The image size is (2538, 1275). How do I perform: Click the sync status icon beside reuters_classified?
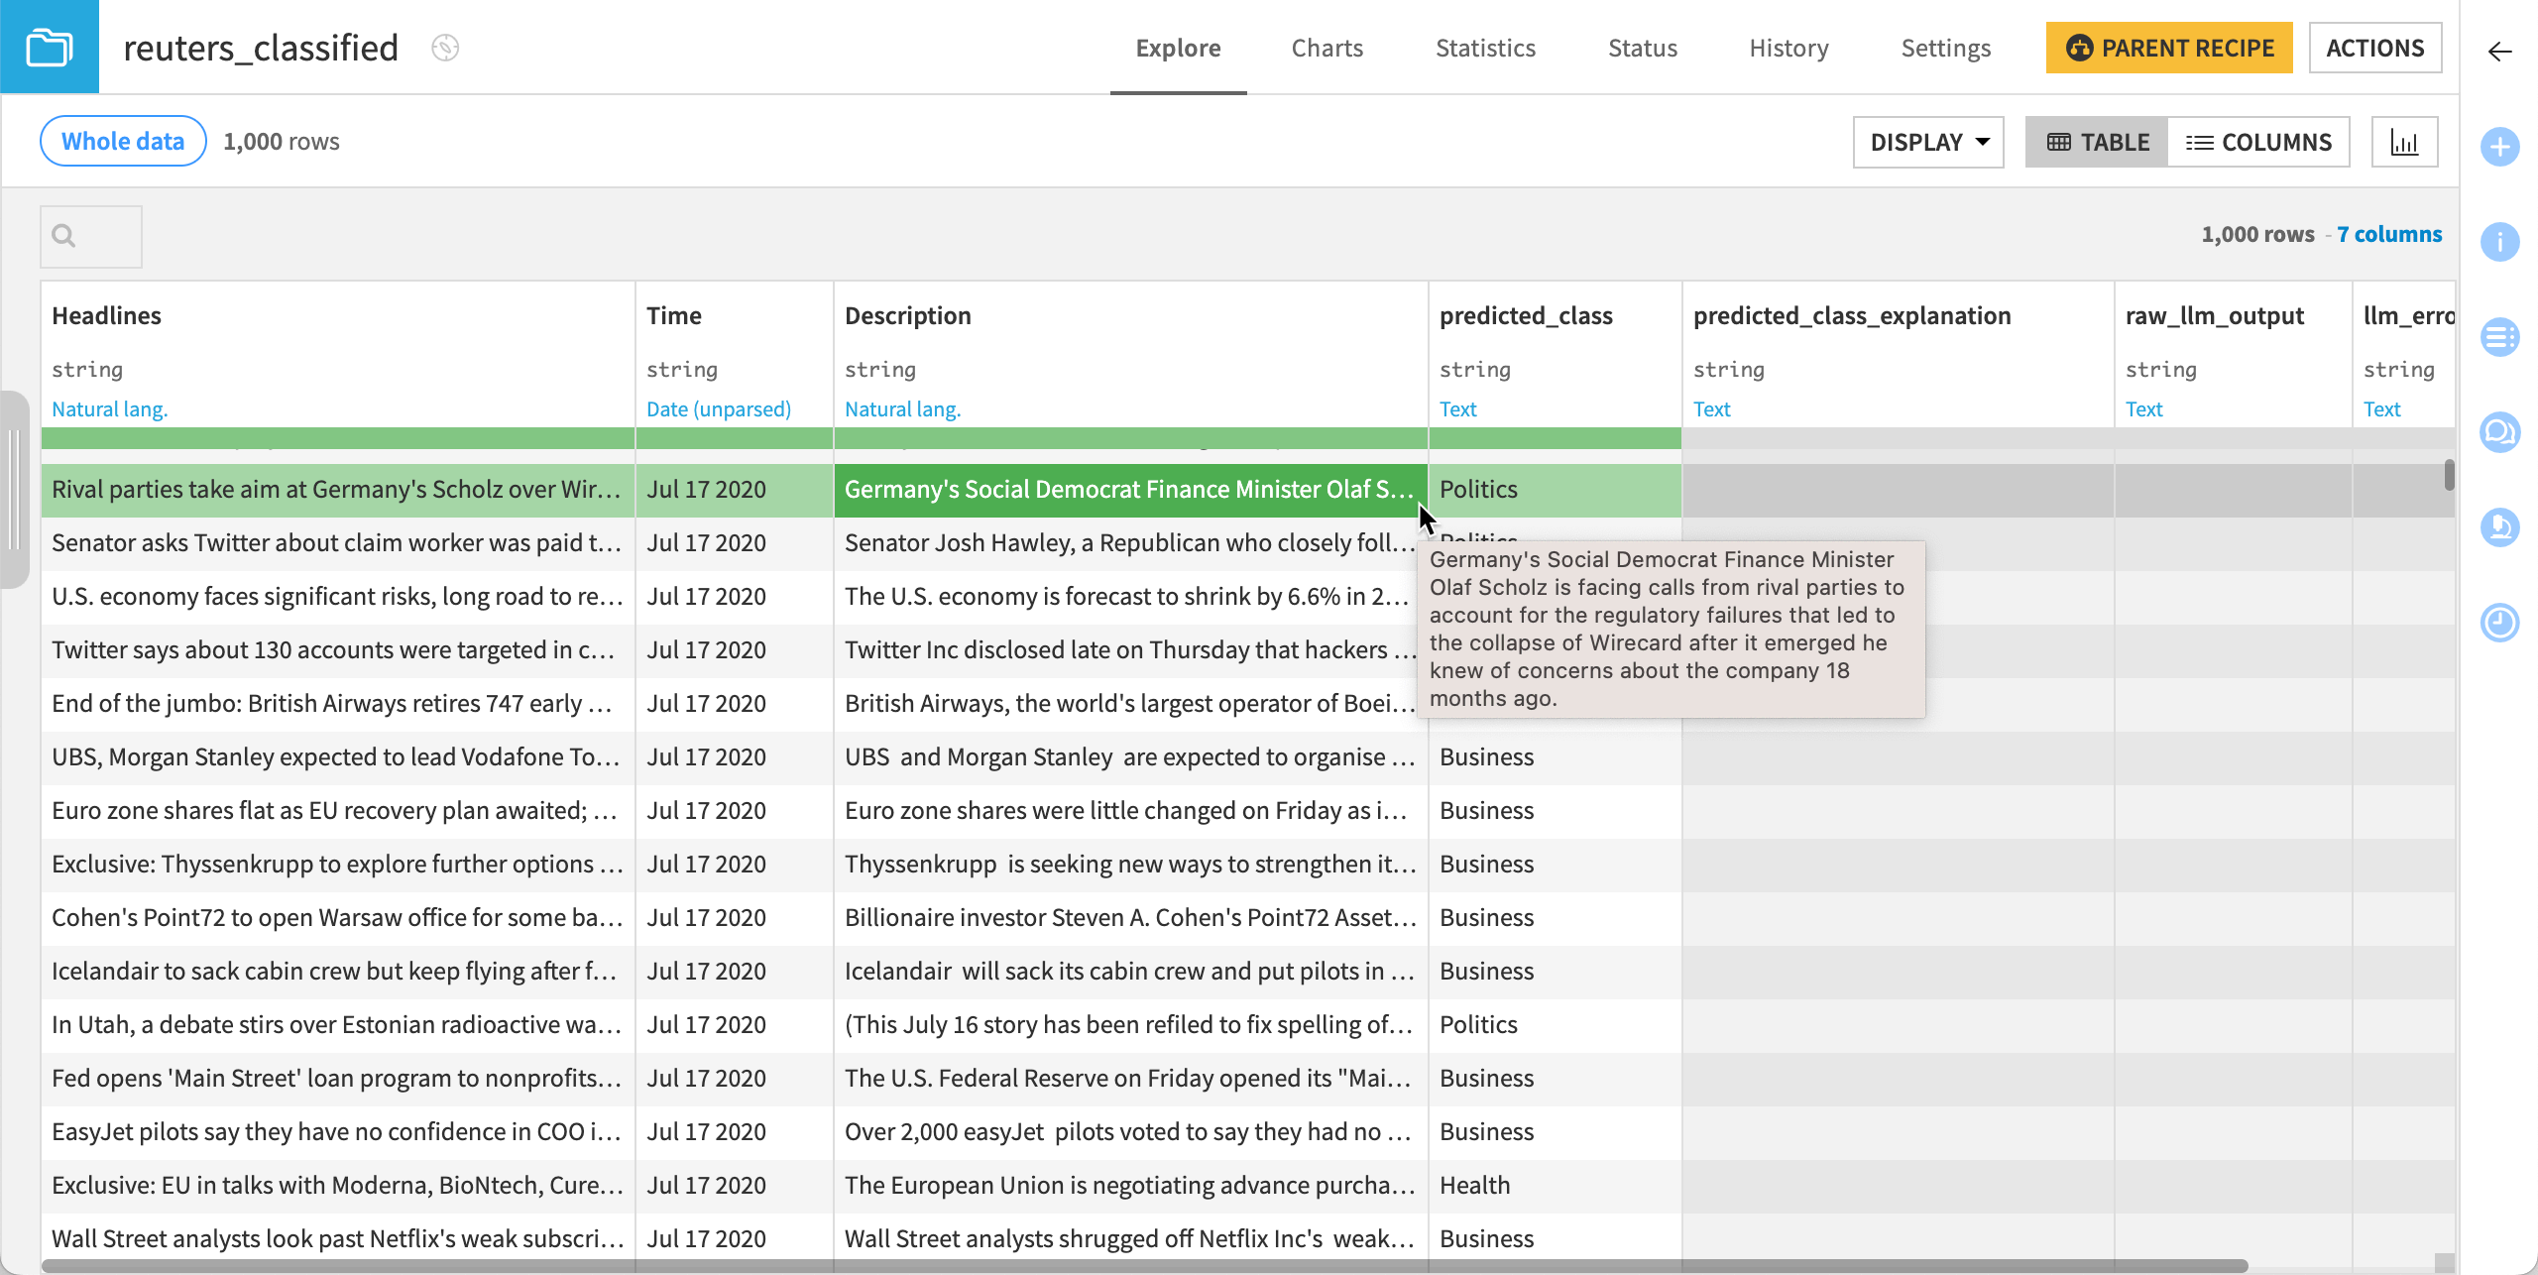445,48
